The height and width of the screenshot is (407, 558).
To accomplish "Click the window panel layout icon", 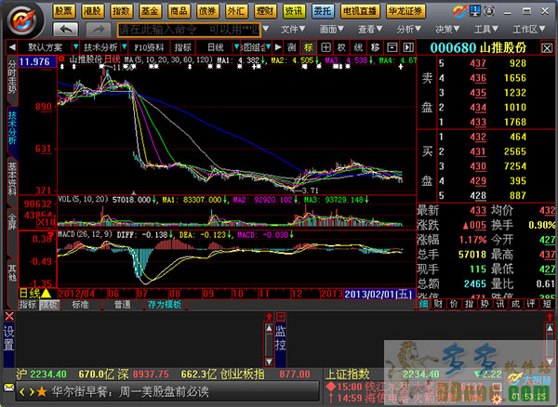I will 392,47.
